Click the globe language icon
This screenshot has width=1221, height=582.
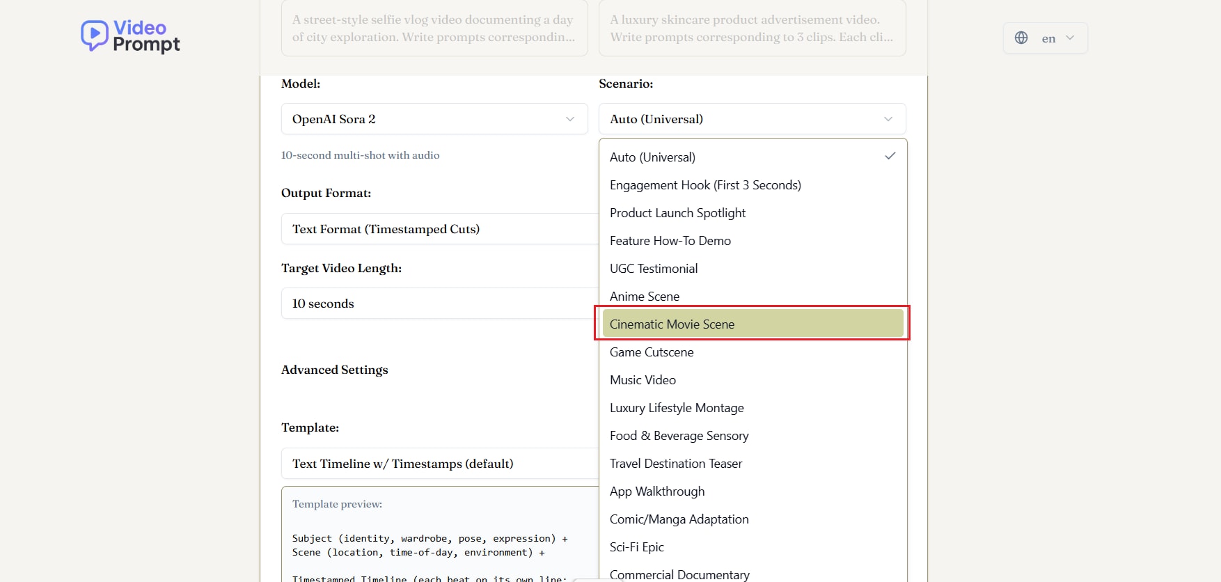(1021, 38)
